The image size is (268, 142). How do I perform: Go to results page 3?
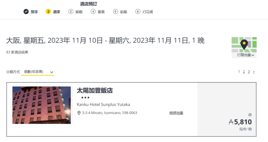point(249,72)
